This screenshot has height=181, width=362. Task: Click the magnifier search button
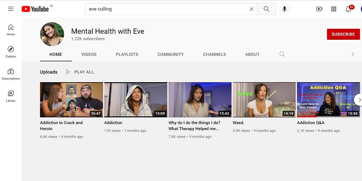point(267,9)
